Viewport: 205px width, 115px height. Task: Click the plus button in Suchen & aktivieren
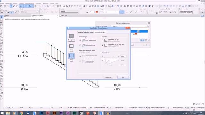point(147,45)
